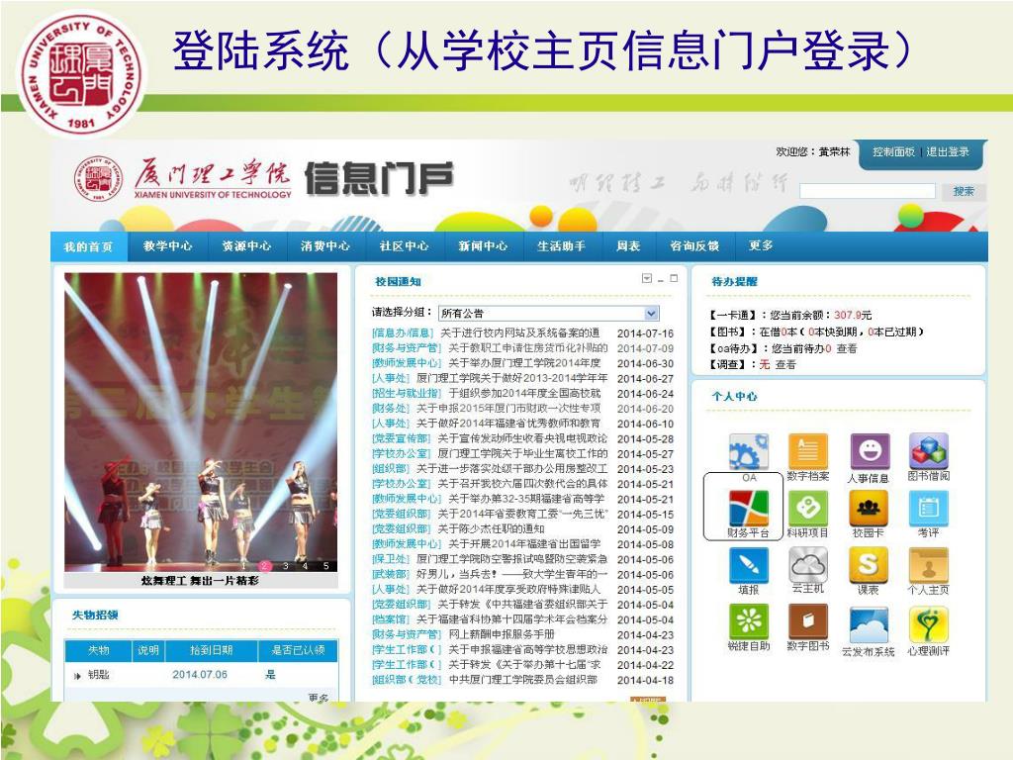Select slideshow indicator 4
The width and height of the screenshot is (1013, 760).
point(305,565)
